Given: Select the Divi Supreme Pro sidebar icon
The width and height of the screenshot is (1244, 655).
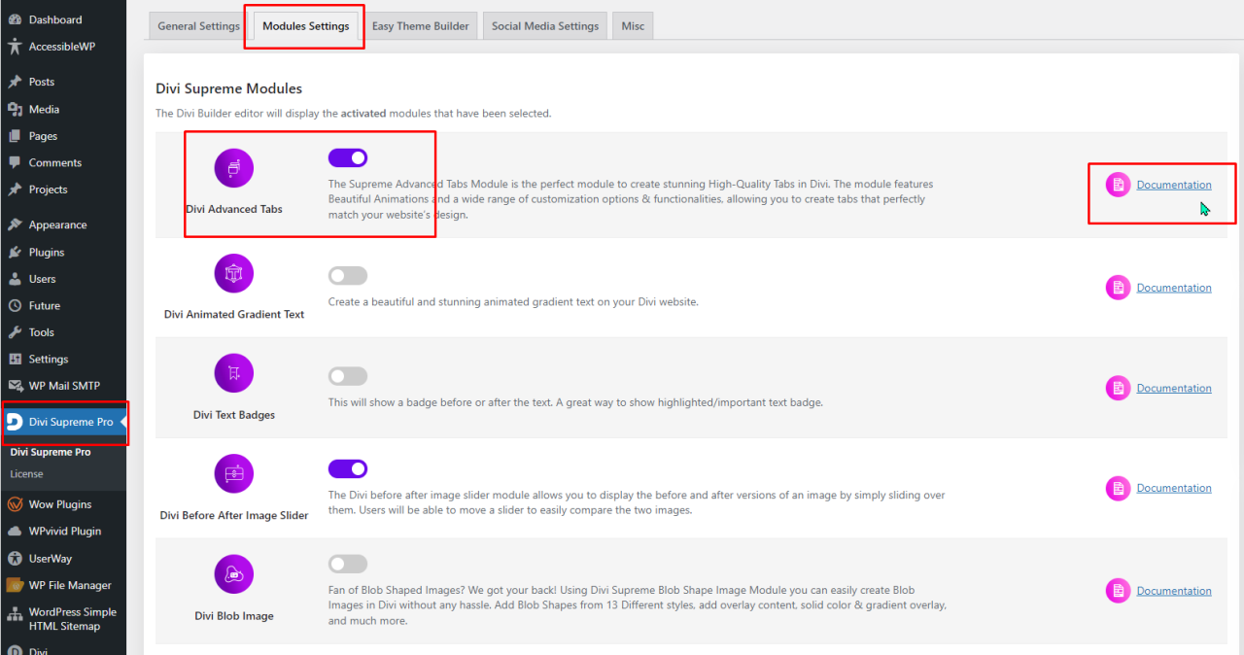Looking at the screenshot, I should click(x=17, y=422).
